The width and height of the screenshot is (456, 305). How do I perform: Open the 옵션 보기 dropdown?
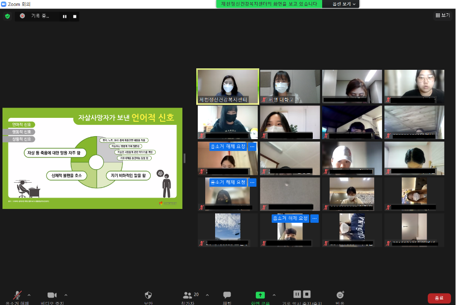[341, 4]
